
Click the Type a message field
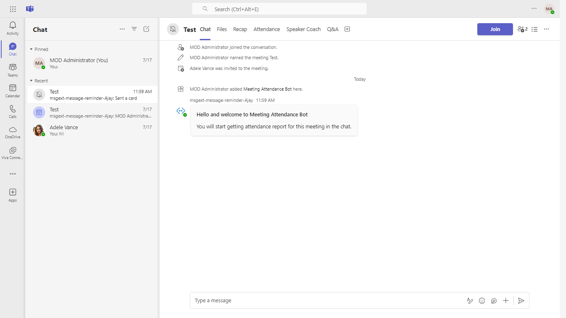click(327, 301)
